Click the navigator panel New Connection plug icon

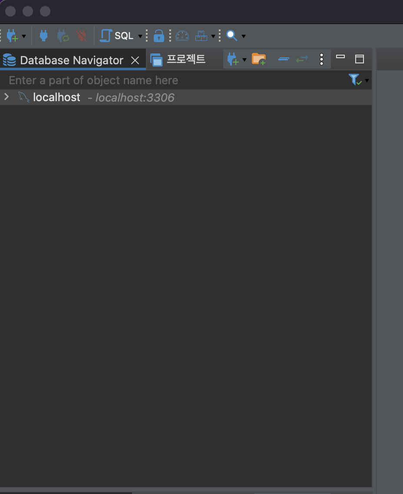coord(233,59)
